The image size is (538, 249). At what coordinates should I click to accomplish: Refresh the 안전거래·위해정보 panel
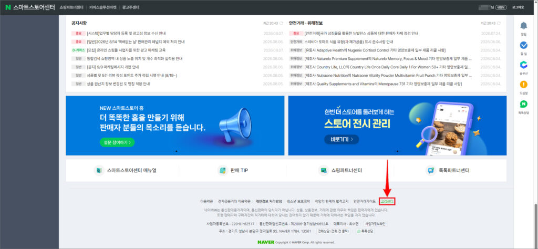coord(499,23)
